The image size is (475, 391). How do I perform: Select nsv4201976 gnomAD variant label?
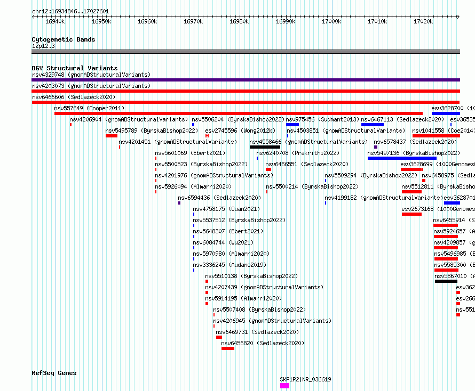pos(214,175)
